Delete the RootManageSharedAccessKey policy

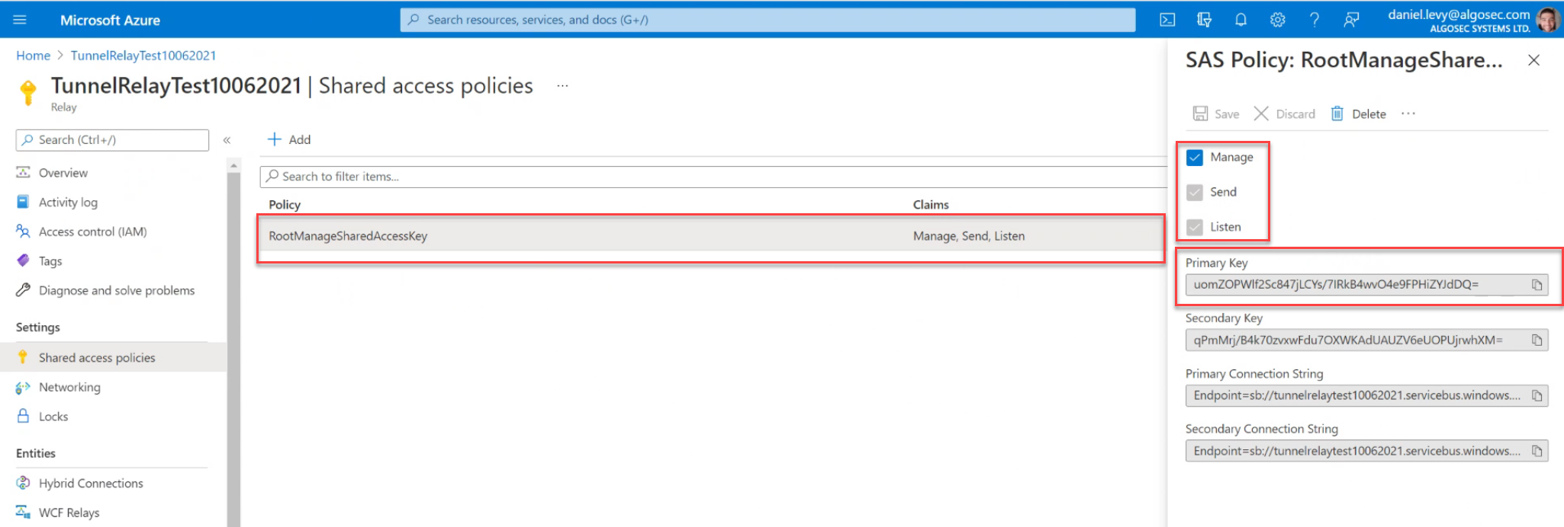[1359, 114]
